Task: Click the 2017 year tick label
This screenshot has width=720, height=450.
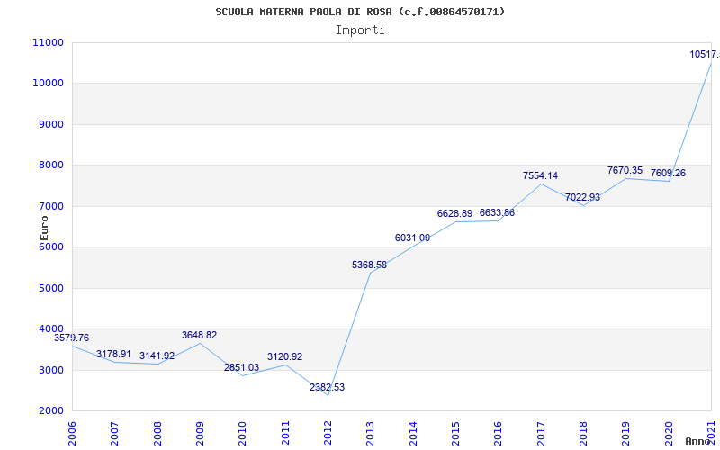Action: pos(541,432)
